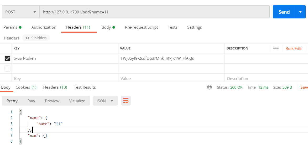Open the Tests tab

tap(172, 27)
